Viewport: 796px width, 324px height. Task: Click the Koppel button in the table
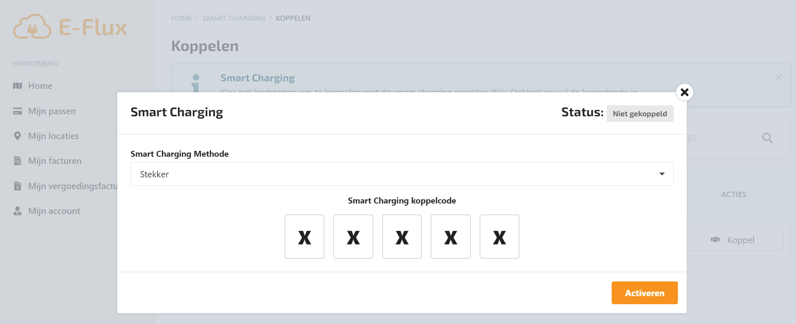pos(734,240)
